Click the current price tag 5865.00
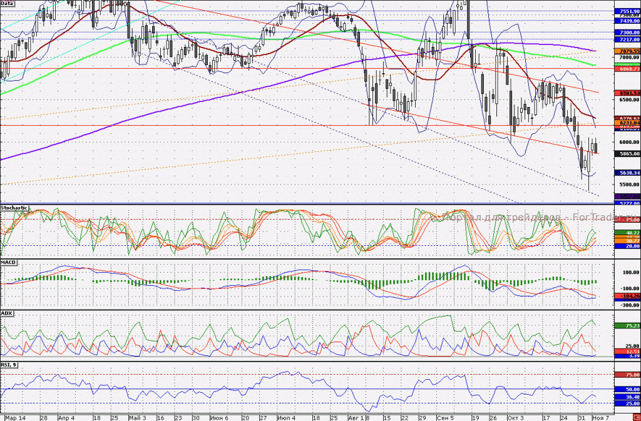 627,154
